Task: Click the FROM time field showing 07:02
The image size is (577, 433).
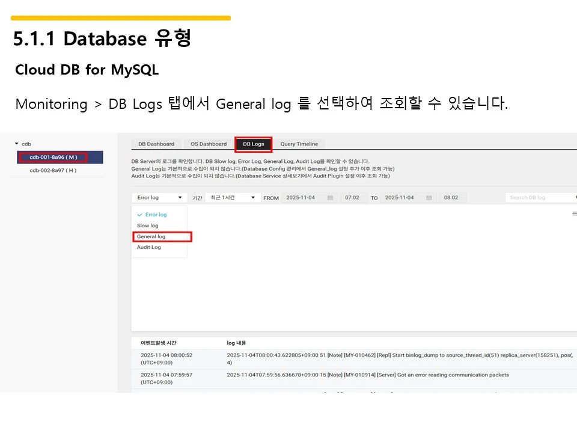Action: [352, 197]
